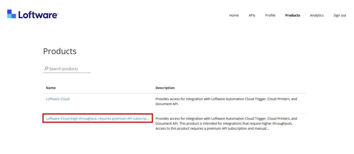The image size is (354, 154).
Task: Click the truncated ellipsis after 'manual' in the description
Action: (267, 129)
